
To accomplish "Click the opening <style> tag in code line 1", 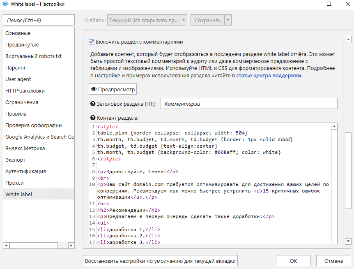I will point(108,127).
